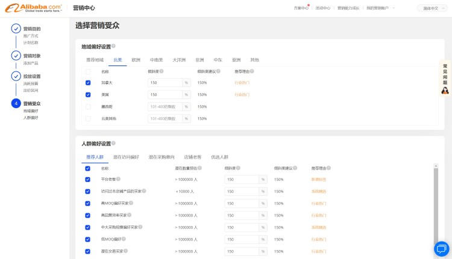Open the chat support bubble icon
The height and width of the screenshot is (259, 452).
(x=442, y=248)
